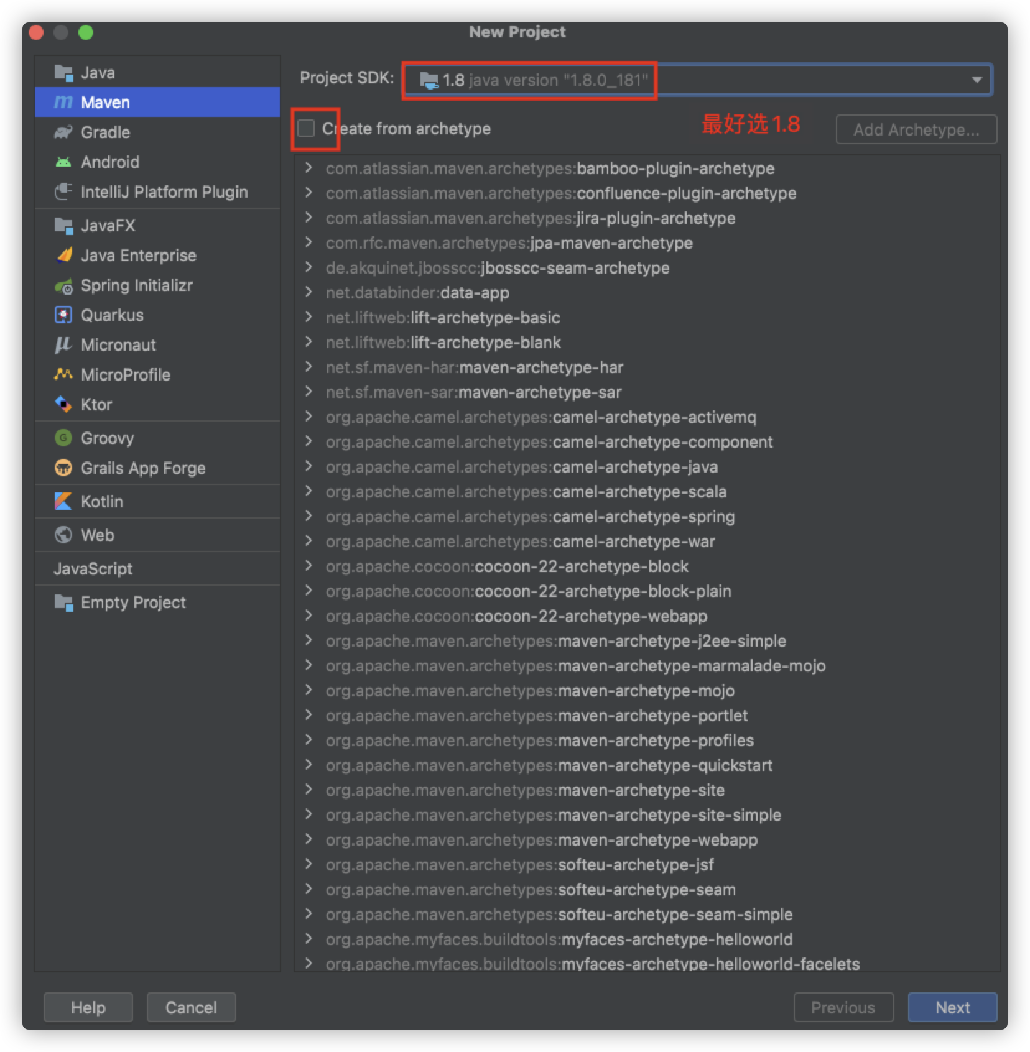
Task: Select maven-archetype-site-simple row
Action: (x=647, y=815)
